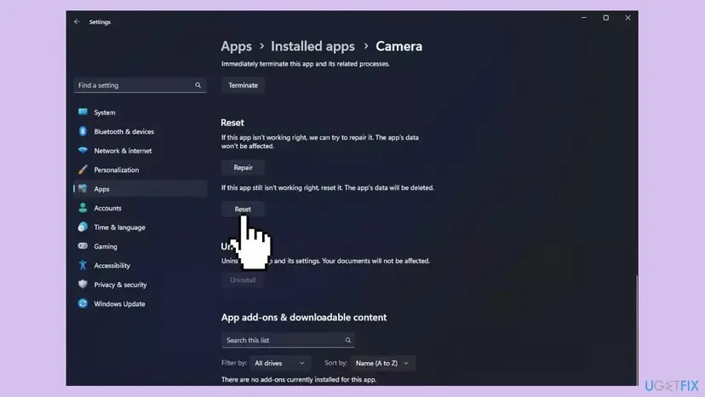Select Apps label in sidebar
705x397 pixels.
click(101, 189)
